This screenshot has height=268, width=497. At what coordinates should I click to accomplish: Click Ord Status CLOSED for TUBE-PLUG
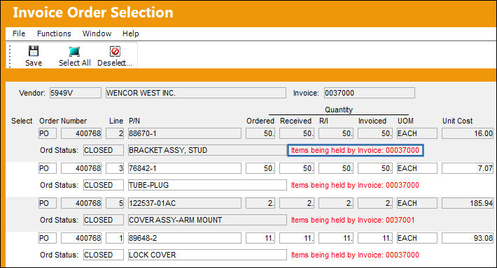(104, 185)
